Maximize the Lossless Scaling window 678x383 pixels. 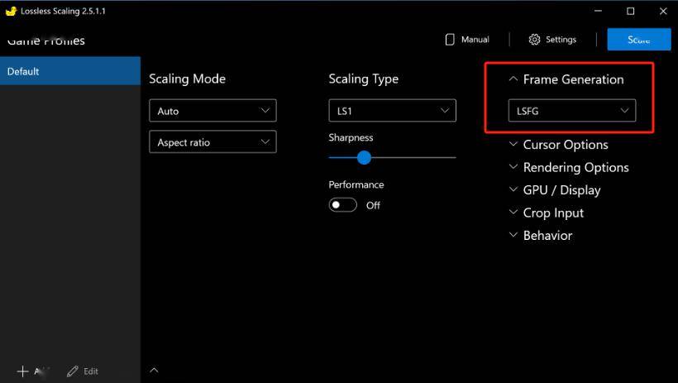click(630, 12)
